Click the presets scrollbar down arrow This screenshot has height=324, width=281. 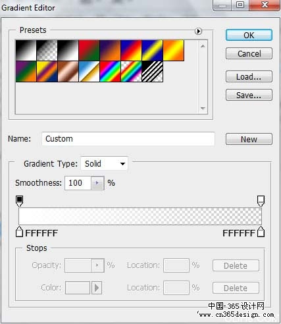point(203,108)
